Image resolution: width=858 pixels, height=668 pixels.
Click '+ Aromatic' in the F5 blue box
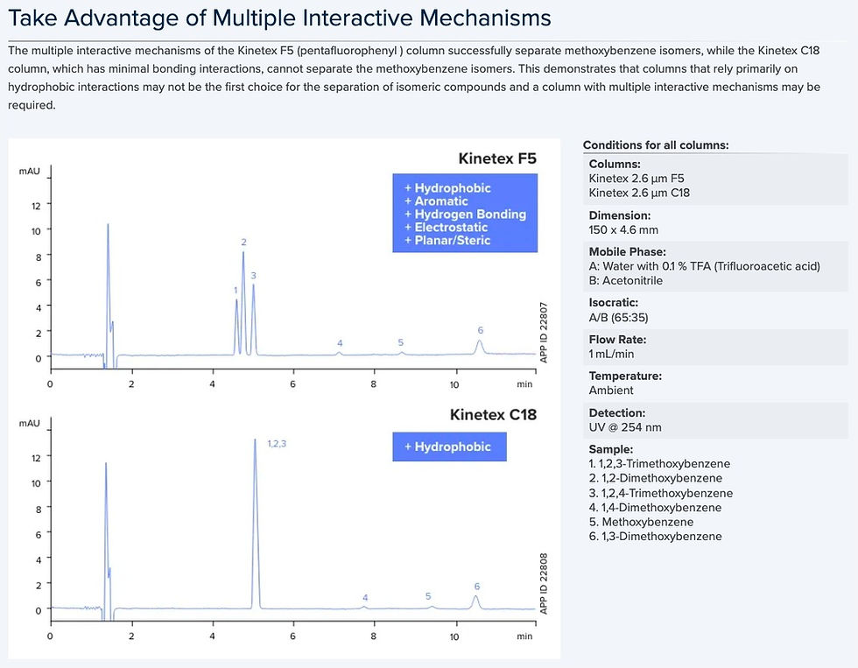tap(436, 200)
